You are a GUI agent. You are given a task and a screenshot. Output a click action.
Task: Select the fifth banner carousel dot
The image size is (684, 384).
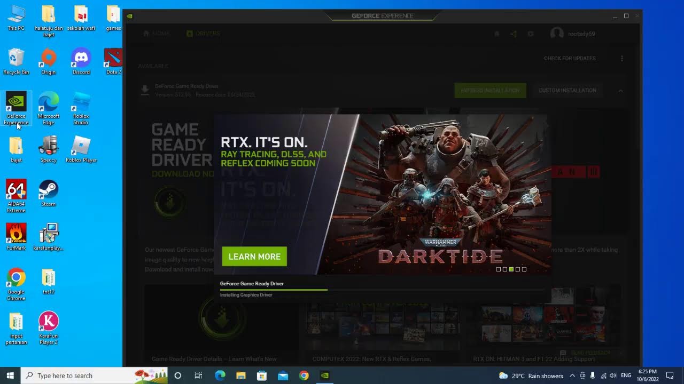524,269
